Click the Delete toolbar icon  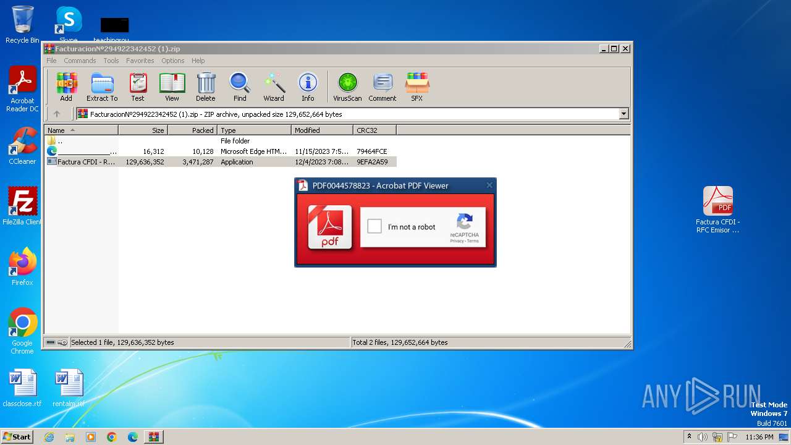tap(206, 87)
